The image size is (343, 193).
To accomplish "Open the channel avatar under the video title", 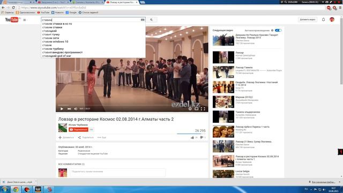I will [63, 128].
